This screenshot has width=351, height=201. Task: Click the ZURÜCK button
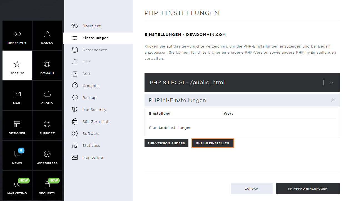(252, 188)
